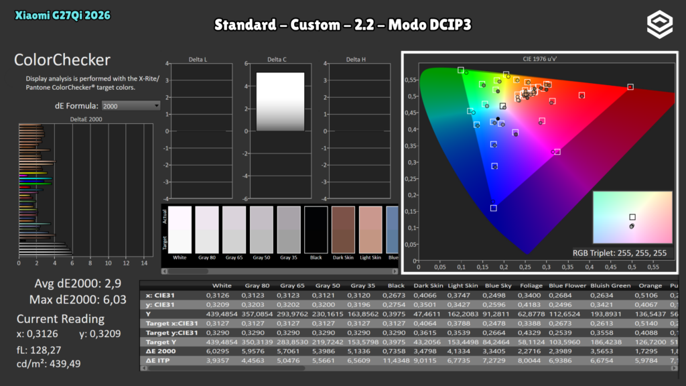This screenshot has height=386, width=686.
Task: Click the Delta L chart
Action: [201, 131]
